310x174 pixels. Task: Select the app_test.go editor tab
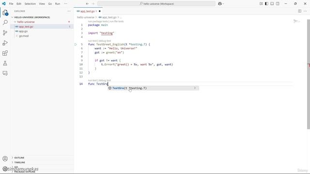pyautogui.click(x=88, y=11)
